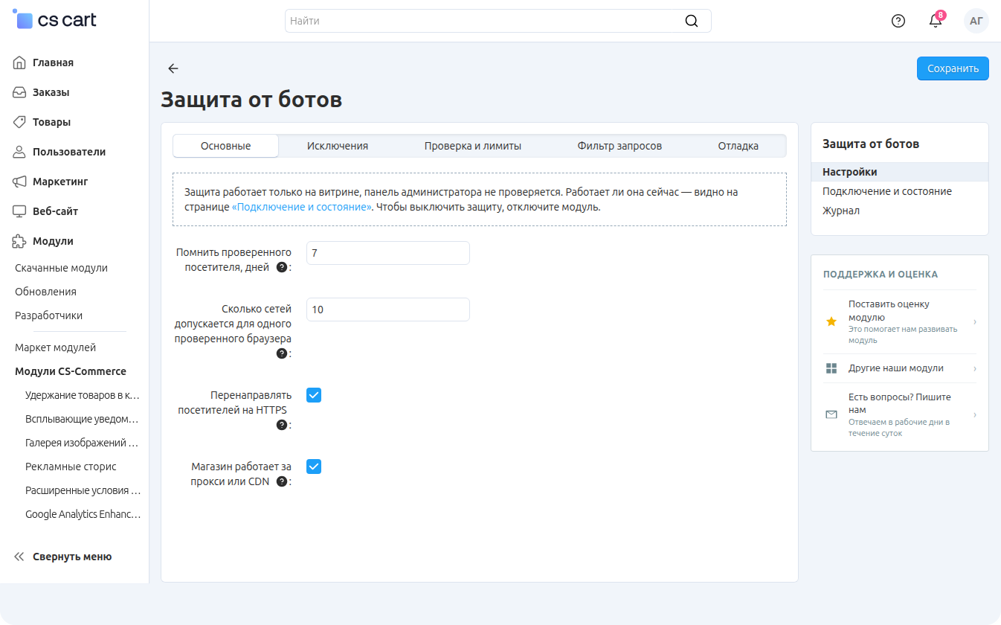Image resolution: width=1001 pixels, height=625 pixels.
Task: Open Обновления in sidebar
Action: (45, 292)
